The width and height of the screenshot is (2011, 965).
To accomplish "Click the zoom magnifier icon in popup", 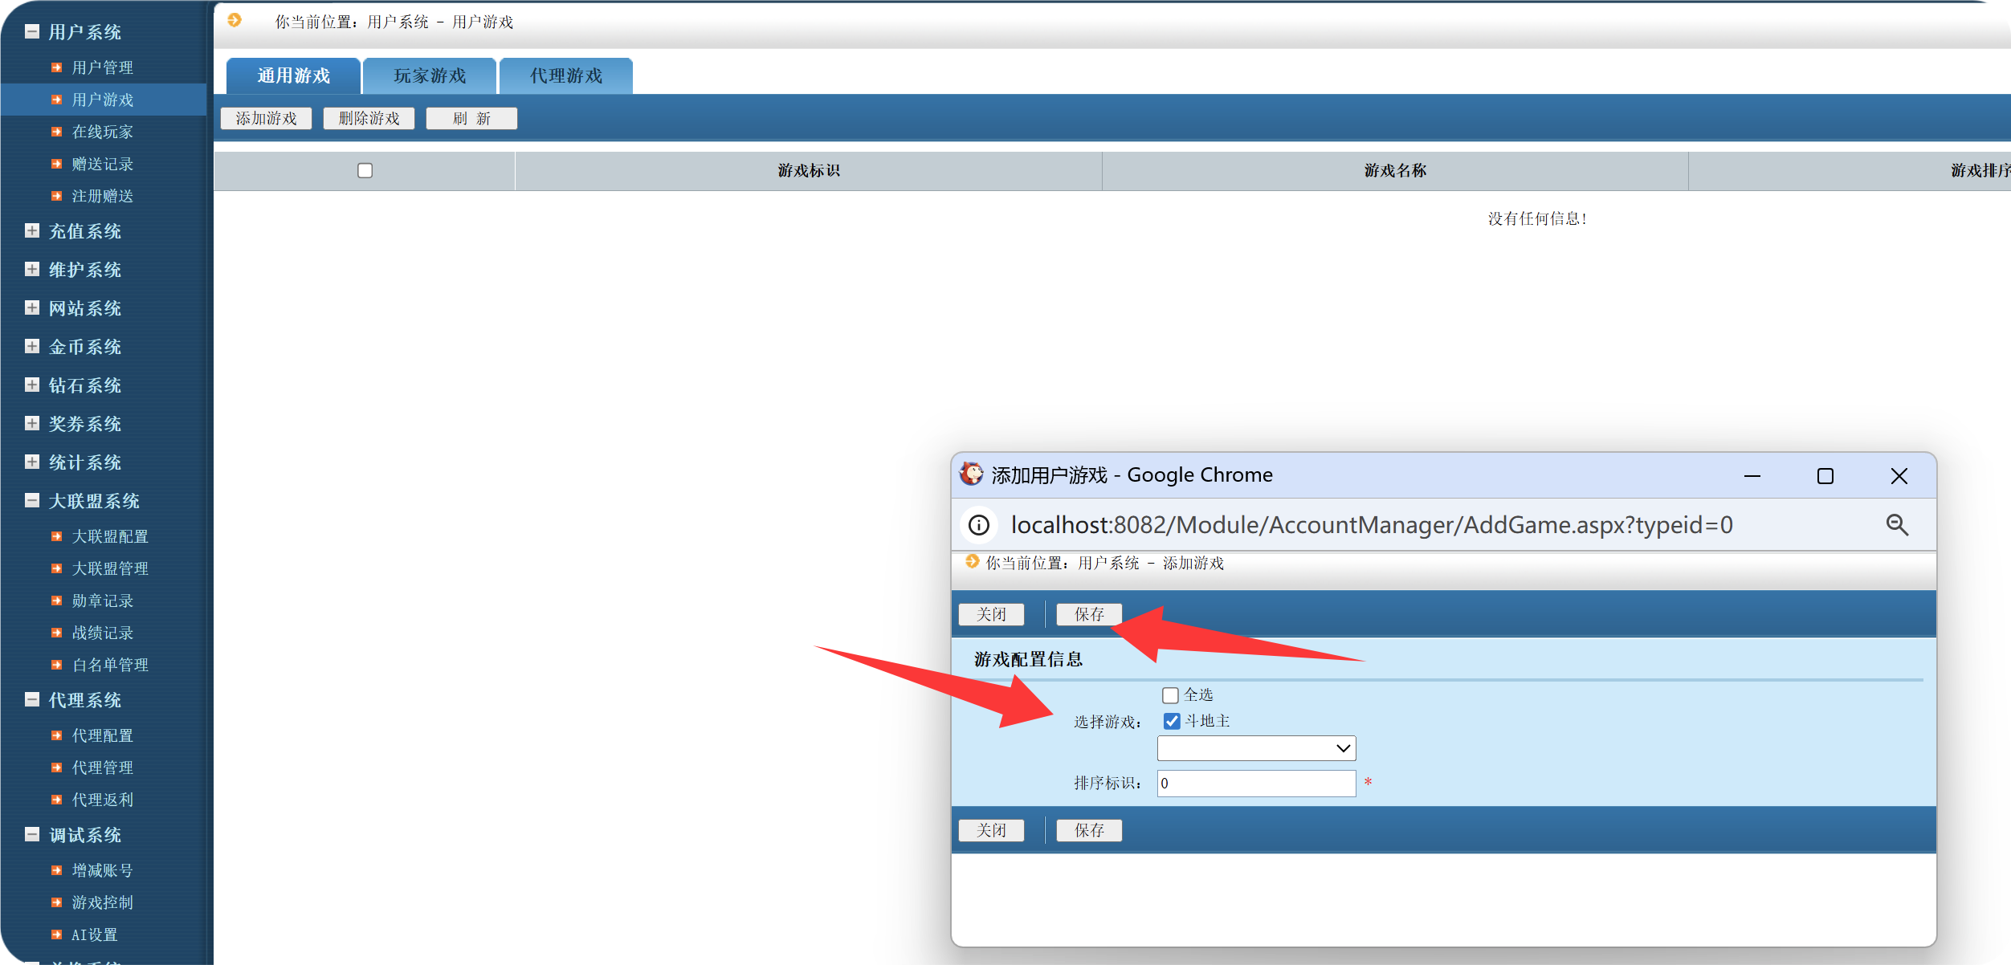I will (x=1897, y=525).
